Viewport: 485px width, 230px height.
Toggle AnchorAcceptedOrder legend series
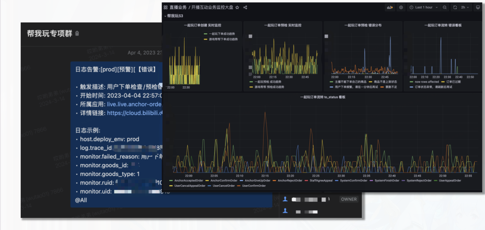tap(186, 181)
